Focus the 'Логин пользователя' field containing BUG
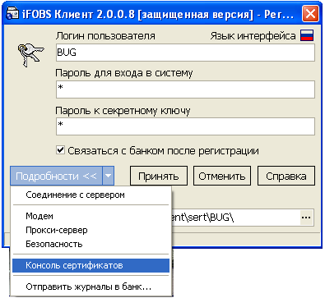Screen dimensions: 325x298 tap(185, 53)
